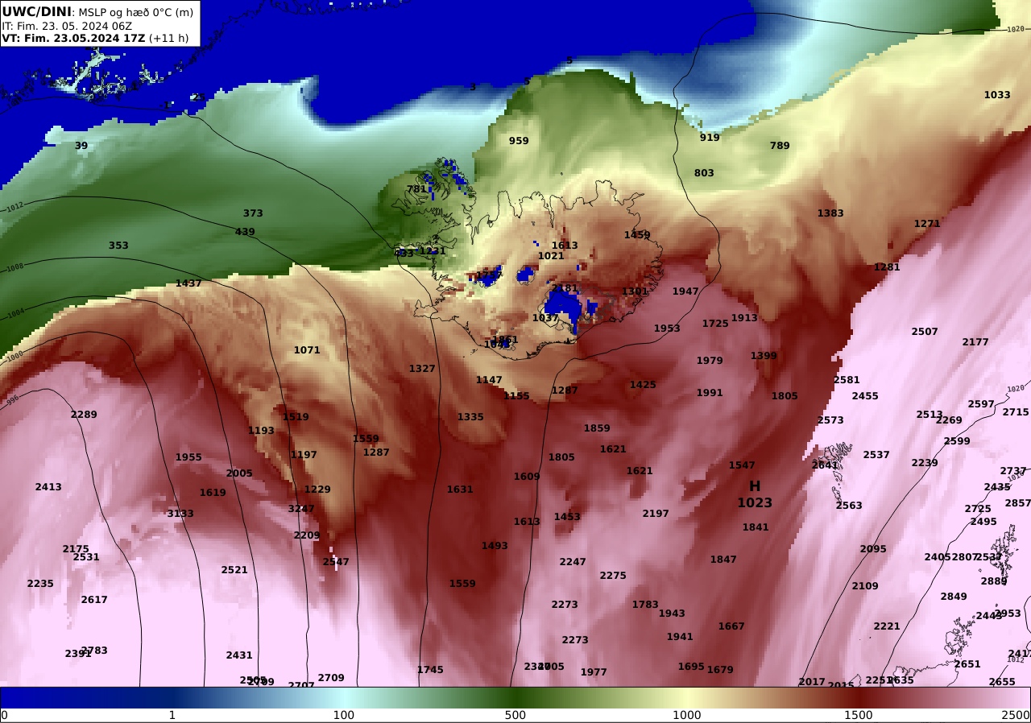Screen dimensions: 1031x723
Task: Click the 959 value north of Iceland
Action: 519,141
